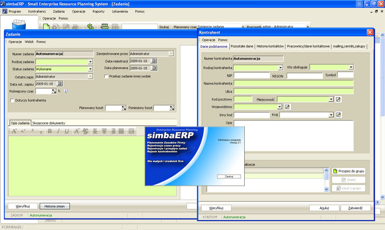The width and height of the screenshot is (385, 230).
Task: Open Widok menu in Zadanie window
Action: click(x=29, y=42)
